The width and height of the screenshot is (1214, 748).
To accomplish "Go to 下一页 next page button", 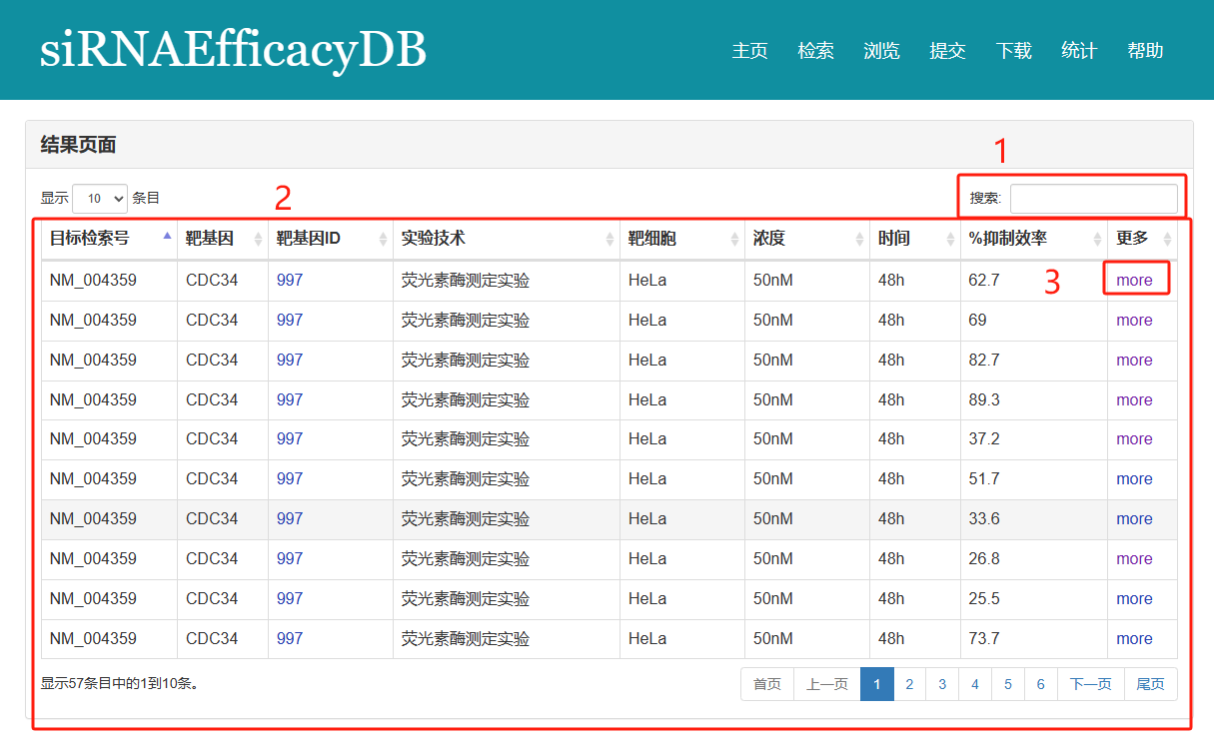I will [x=1091, y=684].
